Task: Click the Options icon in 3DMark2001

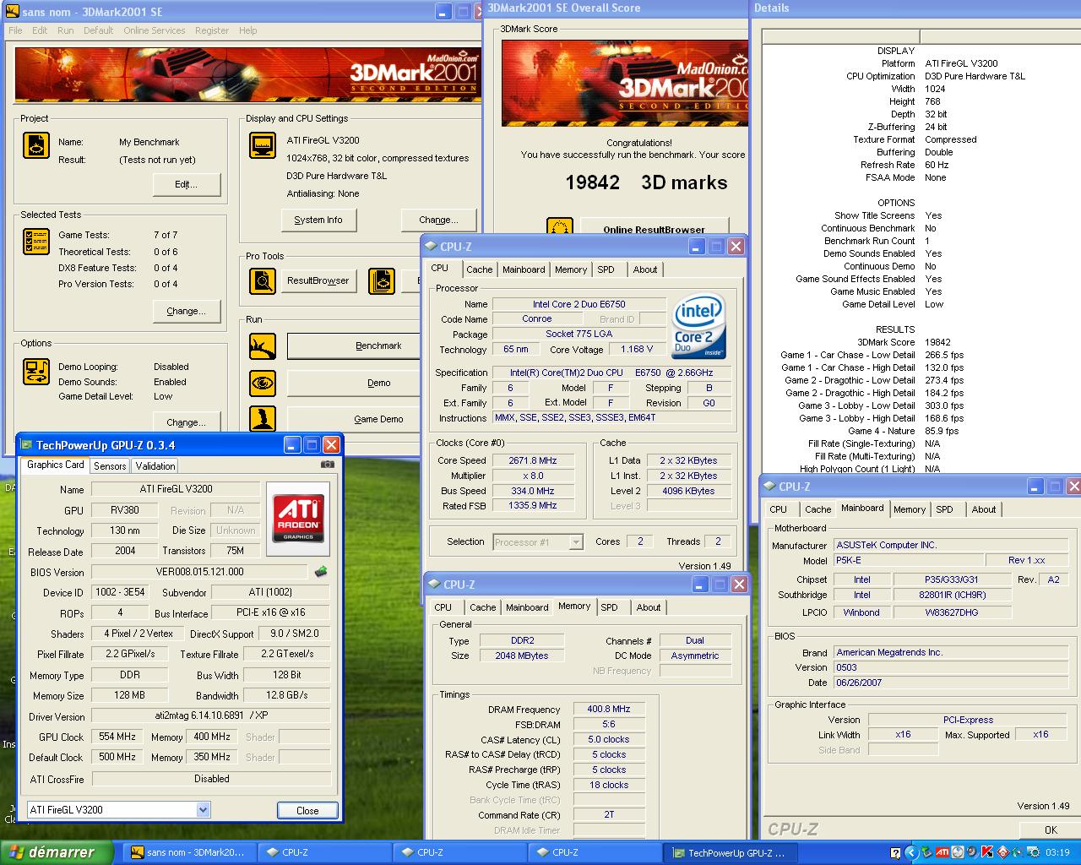Action: pyautogui.click(x=36, y=371)
